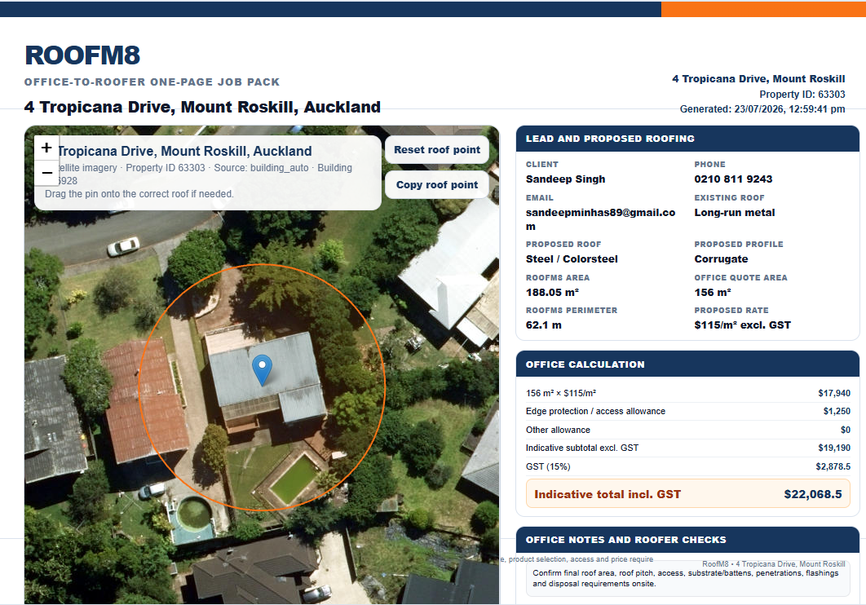Click the 'Indicative subtotal excl. GST' label
866x605 pixels.
coord(581,448)
